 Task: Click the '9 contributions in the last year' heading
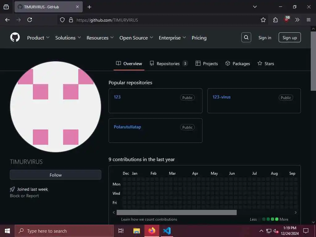142,160
